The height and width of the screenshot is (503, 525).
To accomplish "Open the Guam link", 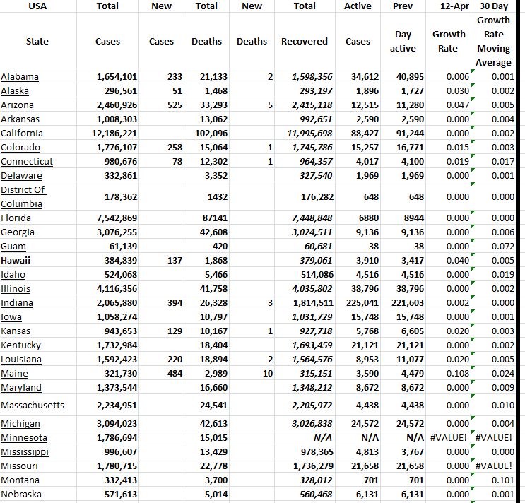I will tap(13, 246).
